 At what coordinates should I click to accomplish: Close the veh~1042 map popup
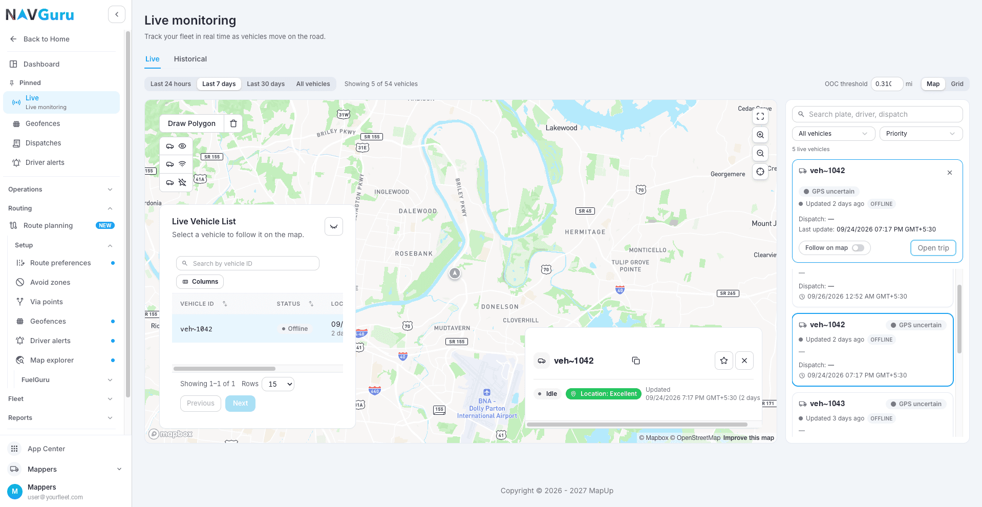pyautogui.click(x=744, y=361)
